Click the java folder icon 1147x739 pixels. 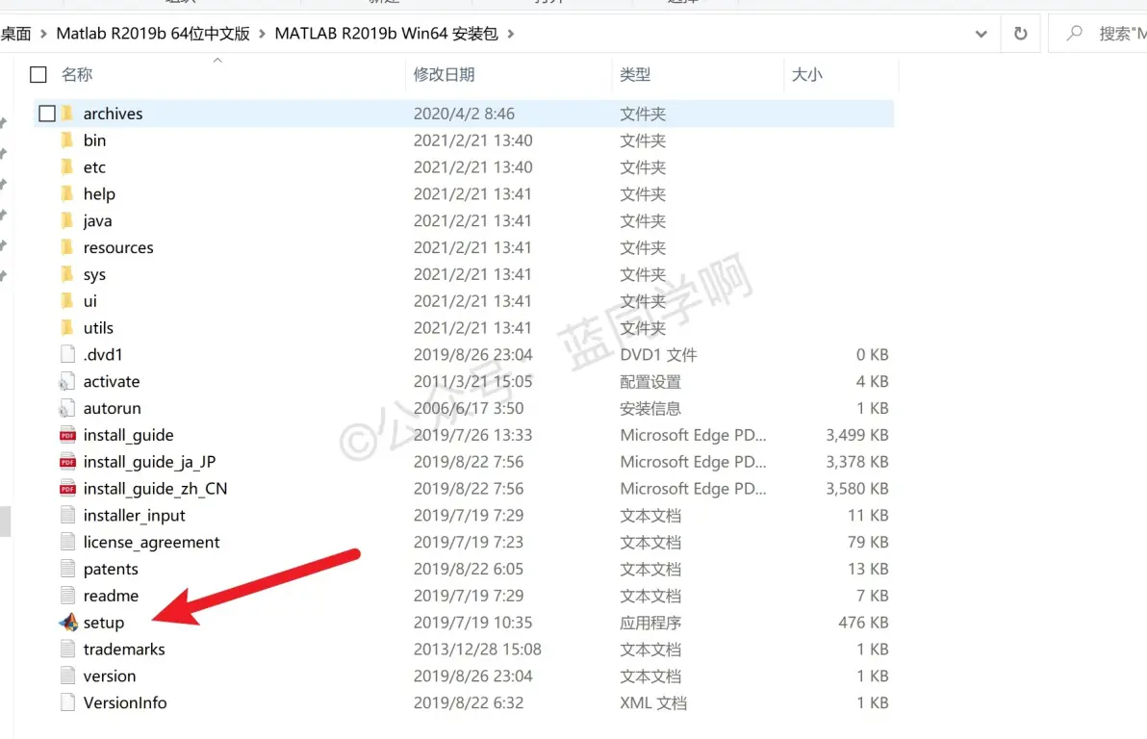[x=67, y=221]
